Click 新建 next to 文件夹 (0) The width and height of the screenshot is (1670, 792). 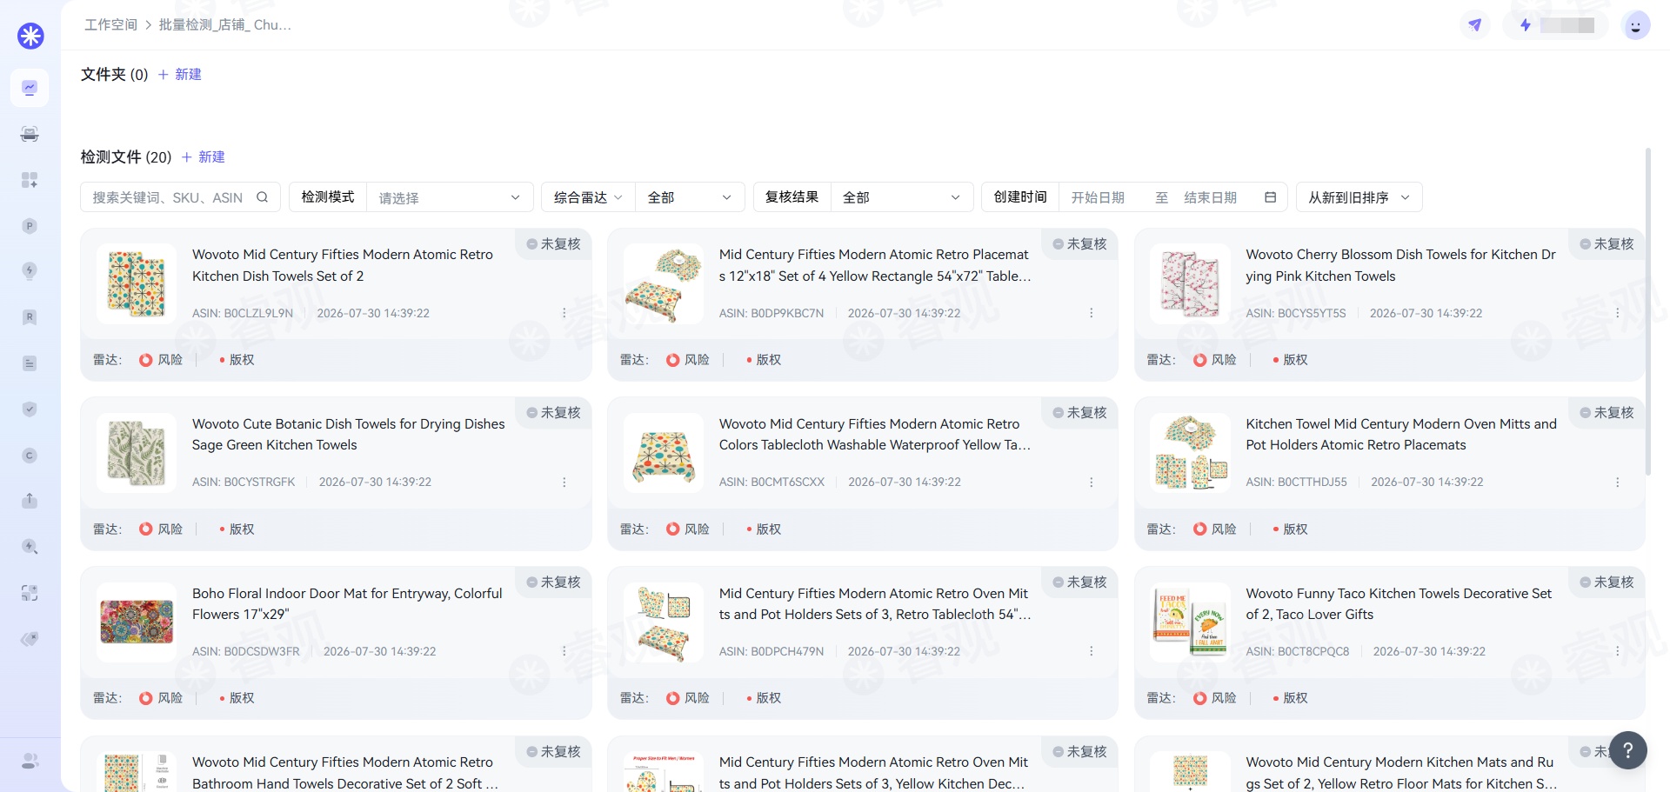click(x=180, y=75)
